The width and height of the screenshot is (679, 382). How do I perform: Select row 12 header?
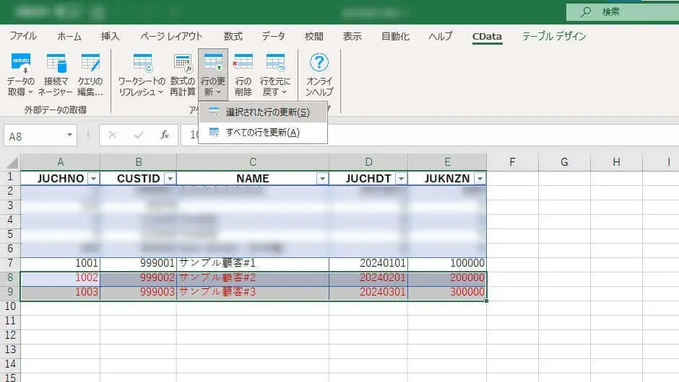(10, 335)
